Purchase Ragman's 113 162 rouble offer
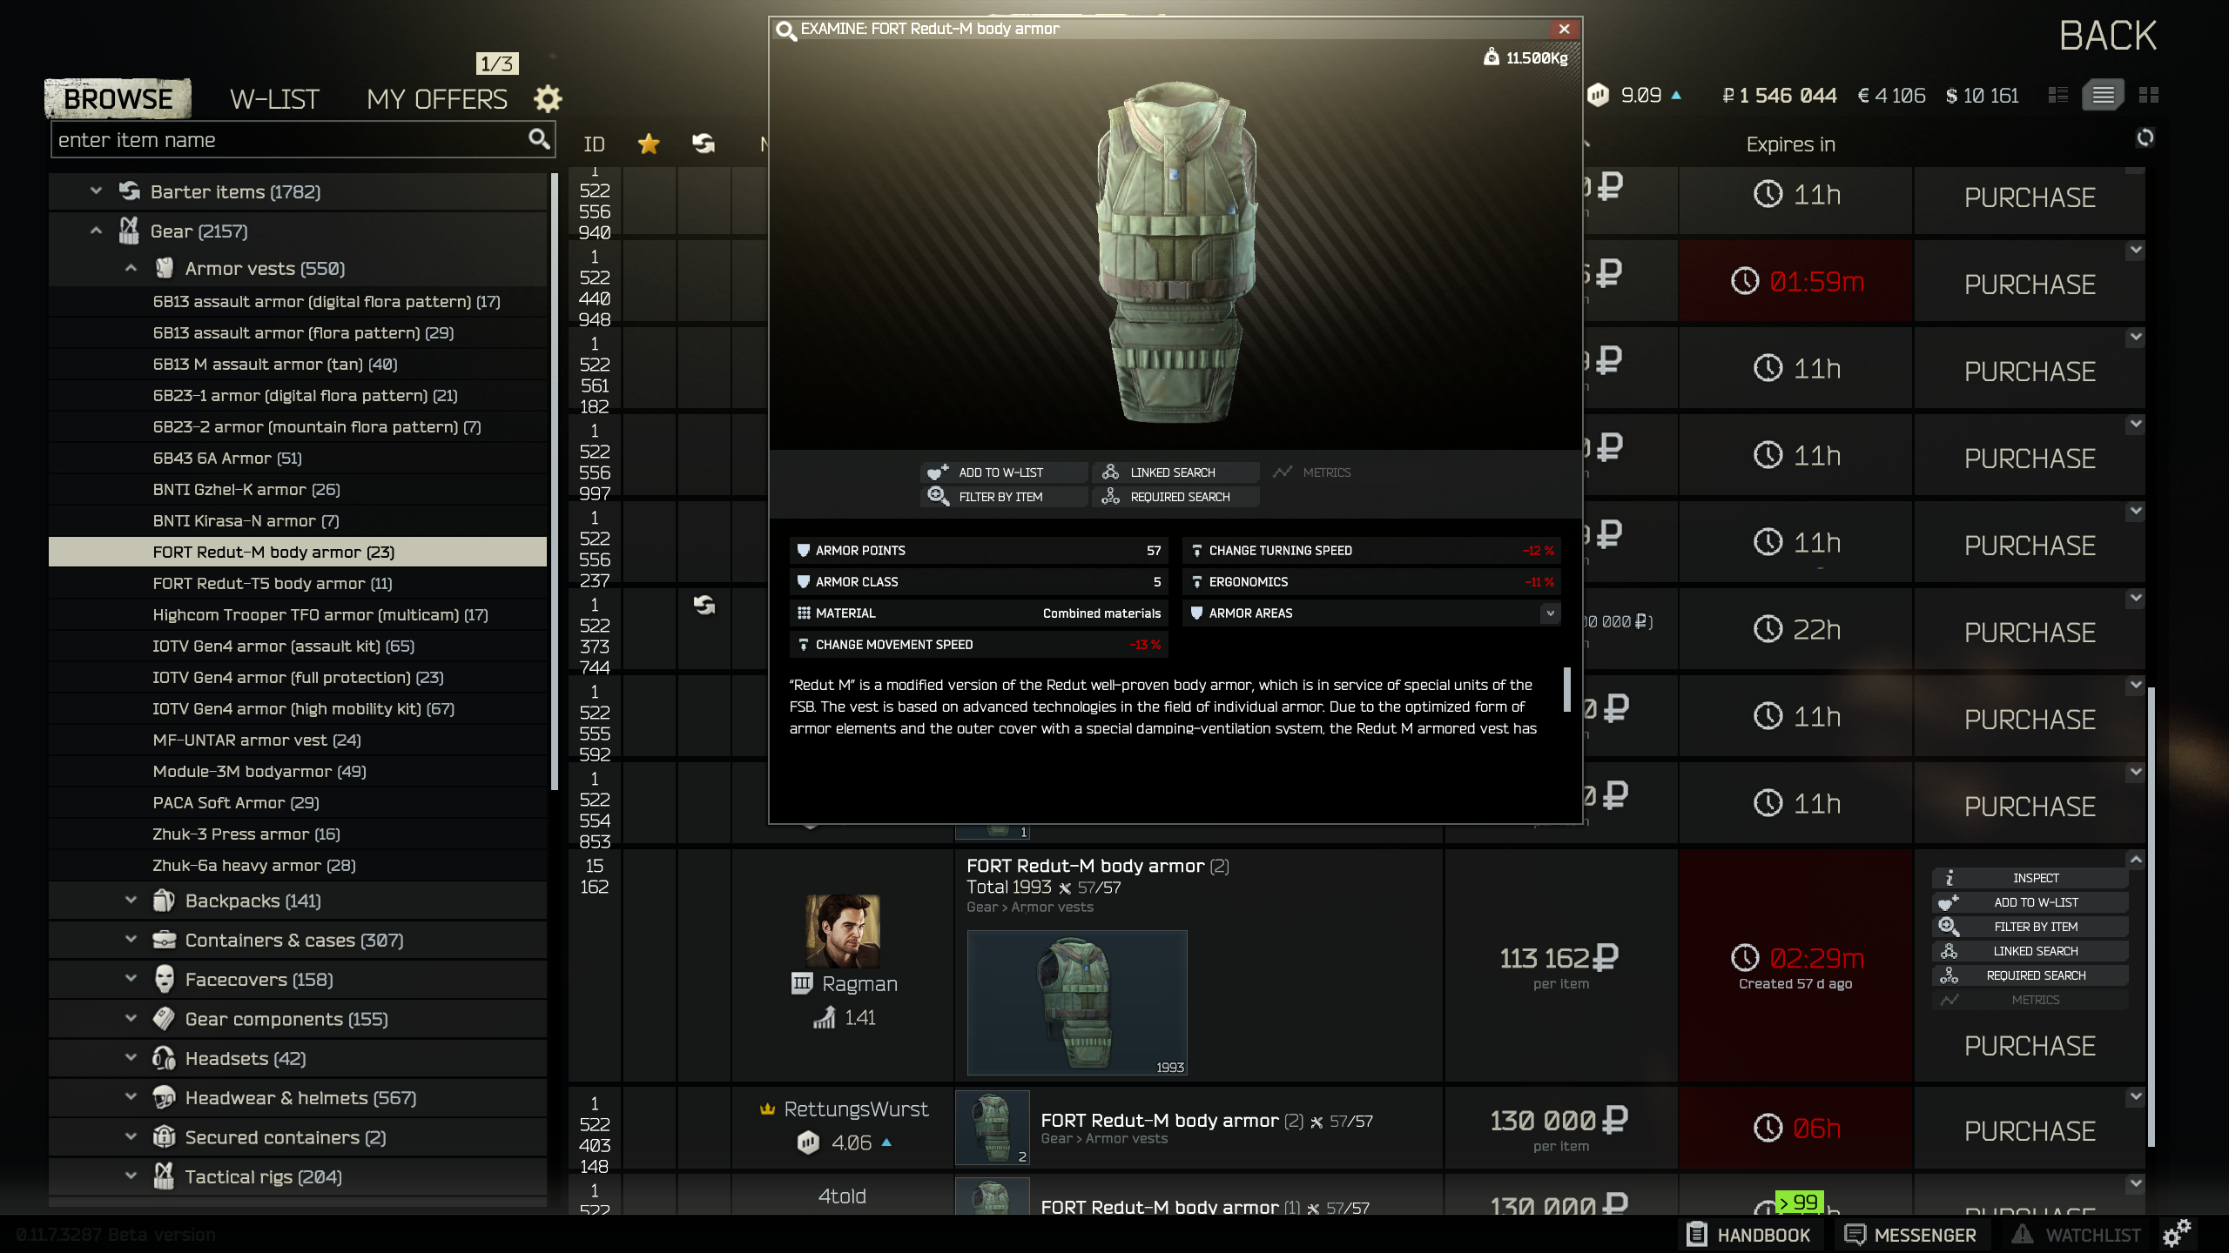2229x1253 pixels. coord(2030,1045)
